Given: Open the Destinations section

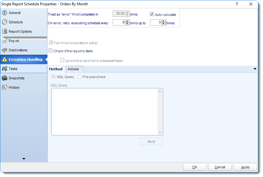Looking at the screenshot, I should coord(24,50).
